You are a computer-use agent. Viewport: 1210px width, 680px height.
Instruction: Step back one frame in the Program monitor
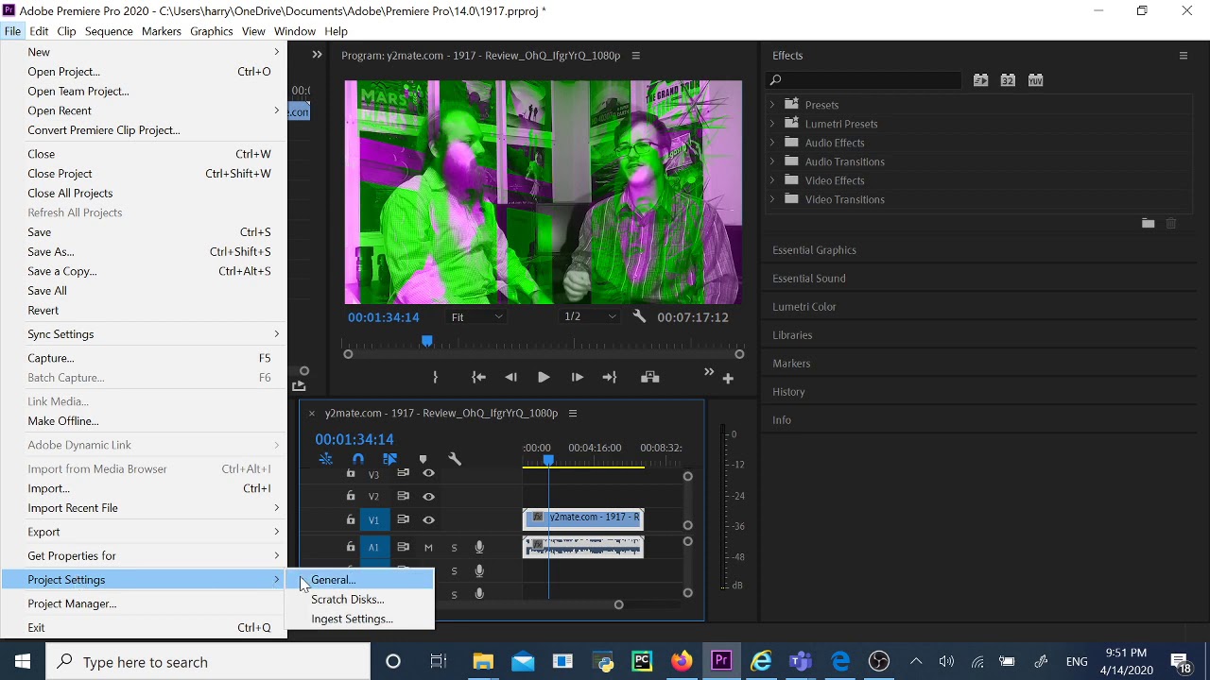coord(510,378)
